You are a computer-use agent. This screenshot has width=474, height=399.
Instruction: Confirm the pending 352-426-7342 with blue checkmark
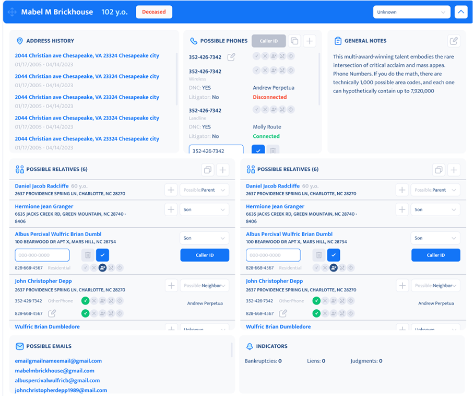point(259,150)
